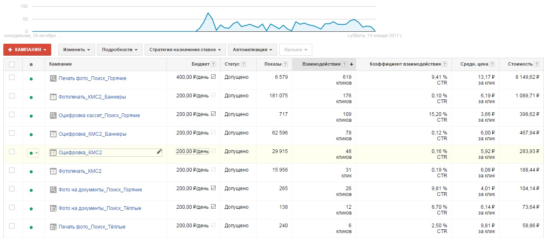Open the Ярлыки dropdown

(x=296, y=49)
